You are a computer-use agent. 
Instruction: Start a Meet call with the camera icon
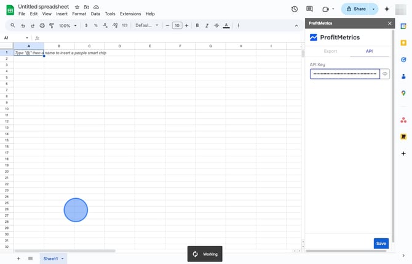325,9
